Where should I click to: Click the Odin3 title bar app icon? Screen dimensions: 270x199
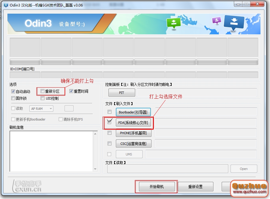click(6, 5)
